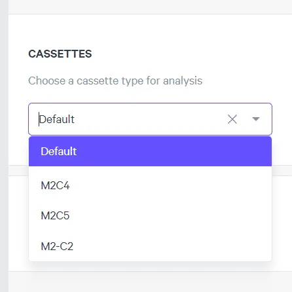Click empty space right of the M2C4 option
Viewport: 292px width, 292px height.
coord(170,185)
